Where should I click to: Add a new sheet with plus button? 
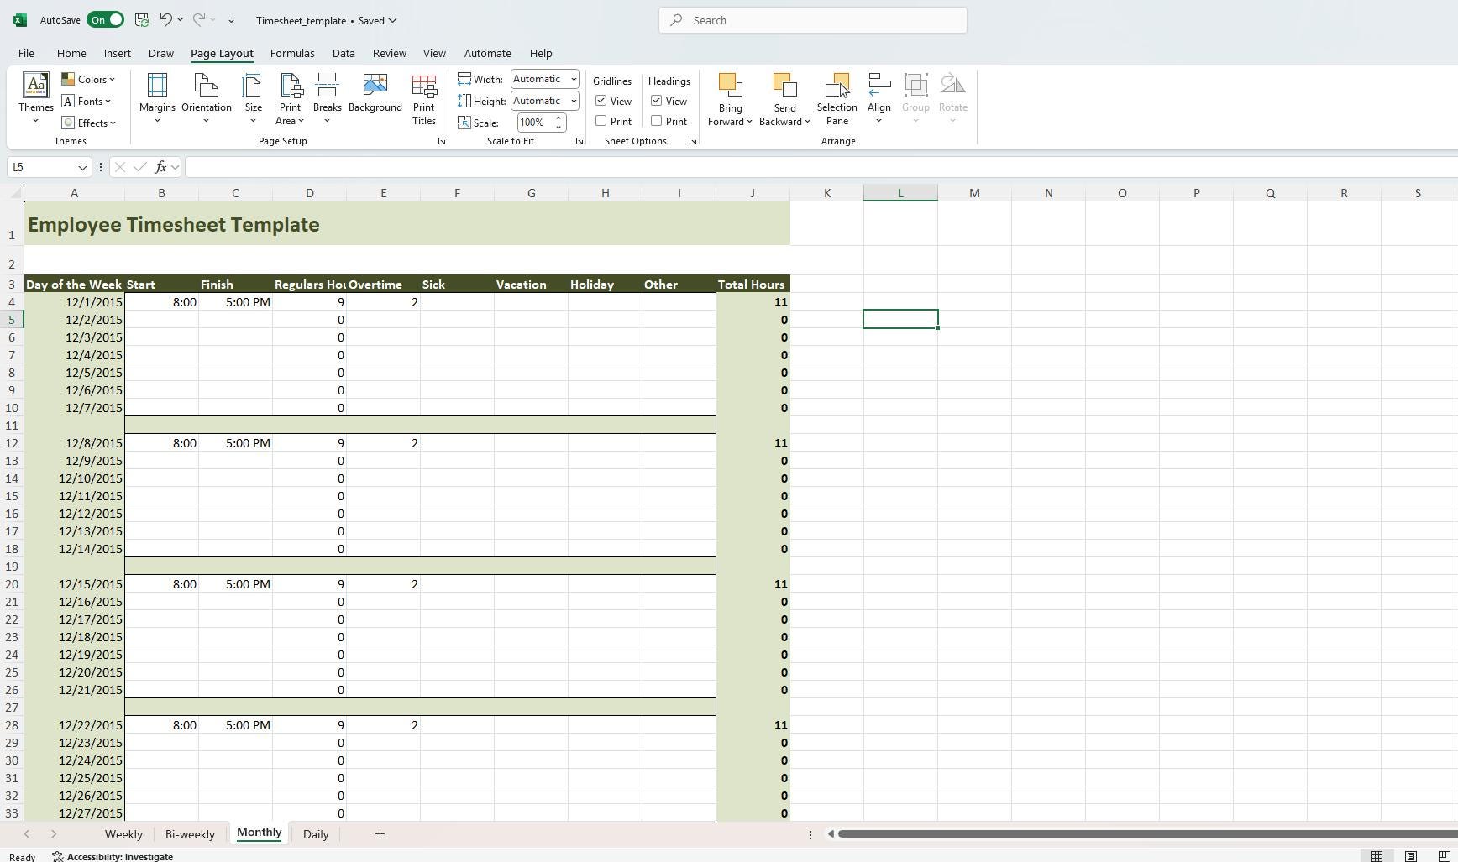pos(380,833)
